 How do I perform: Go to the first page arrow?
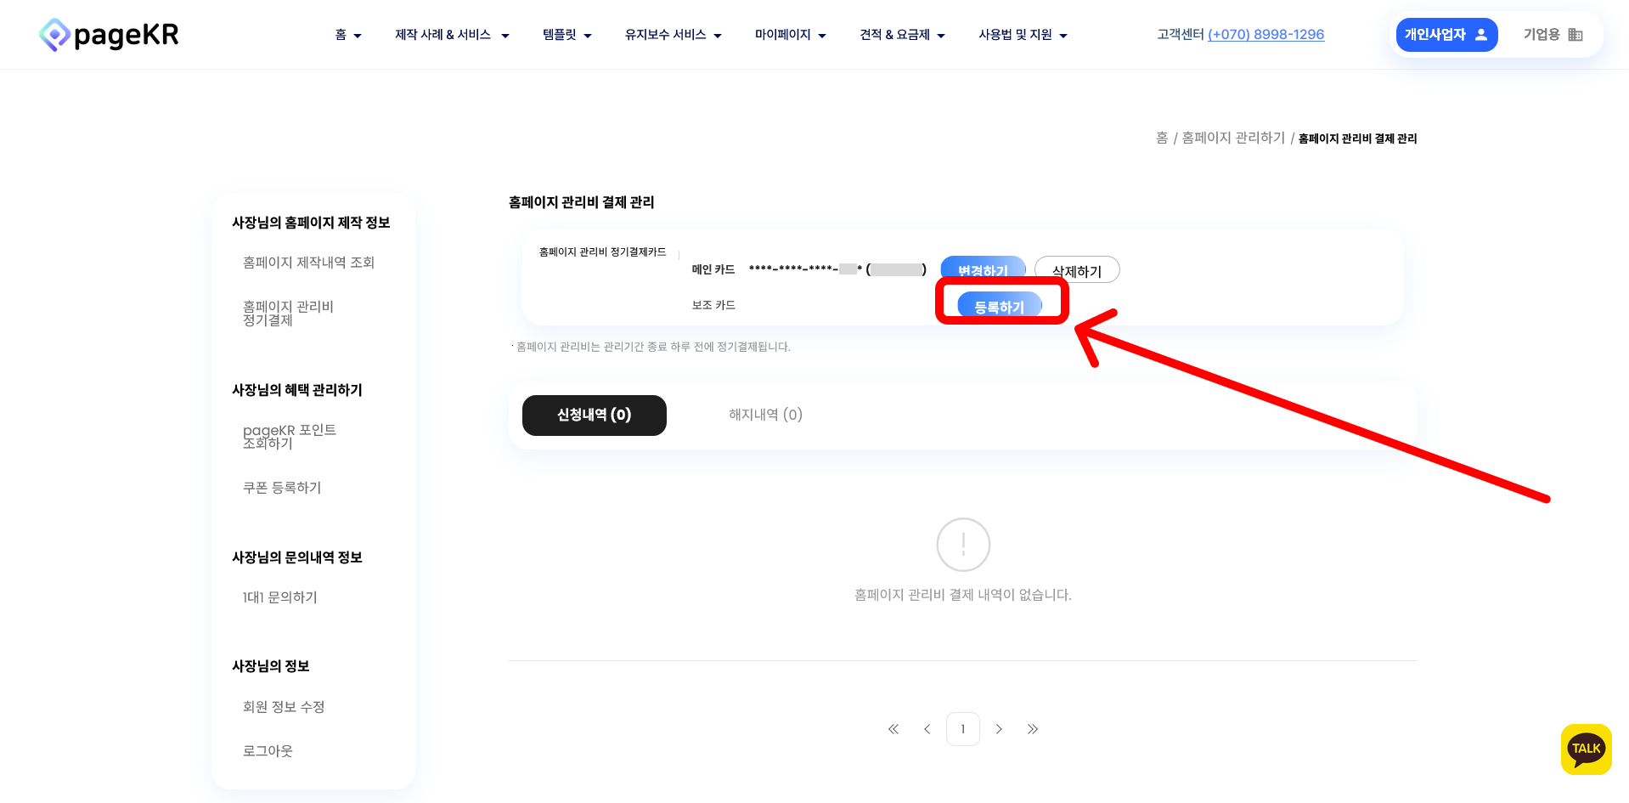(893, 729)
